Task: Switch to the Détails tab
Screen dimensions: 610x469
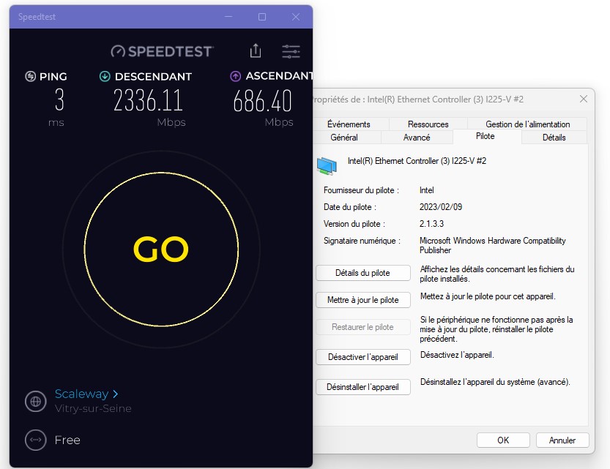Action: click(x=554, y=138)
